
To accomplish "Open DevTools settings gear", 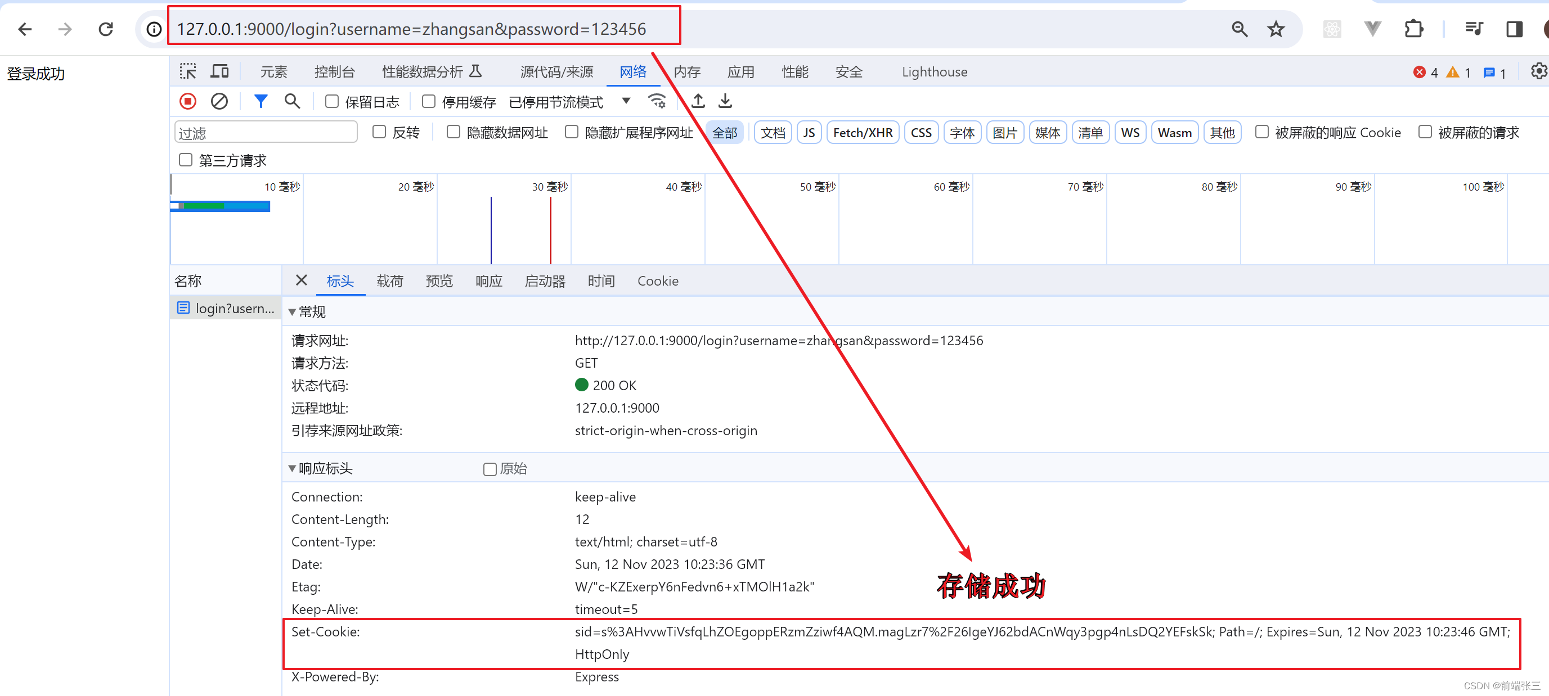I will coord(1538,71).
